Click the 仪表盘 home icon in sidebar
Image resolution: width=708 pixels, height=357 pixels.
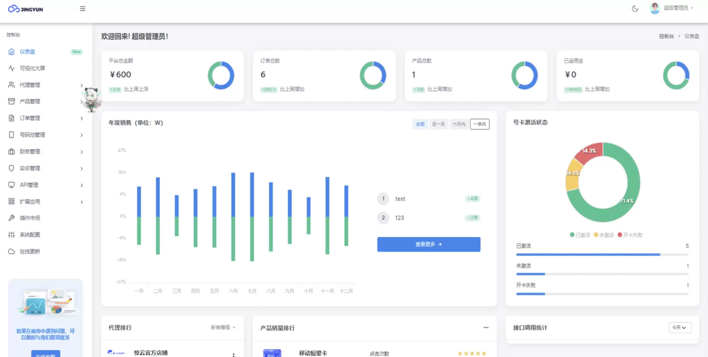[x=11, y=52]
